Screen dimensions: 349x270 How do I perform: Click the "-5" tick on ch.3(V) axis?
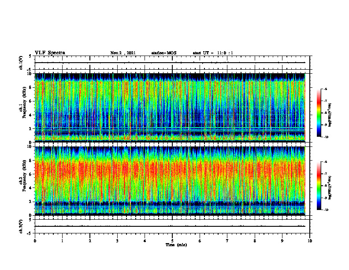pyautogui.click(x=30, y=233)
